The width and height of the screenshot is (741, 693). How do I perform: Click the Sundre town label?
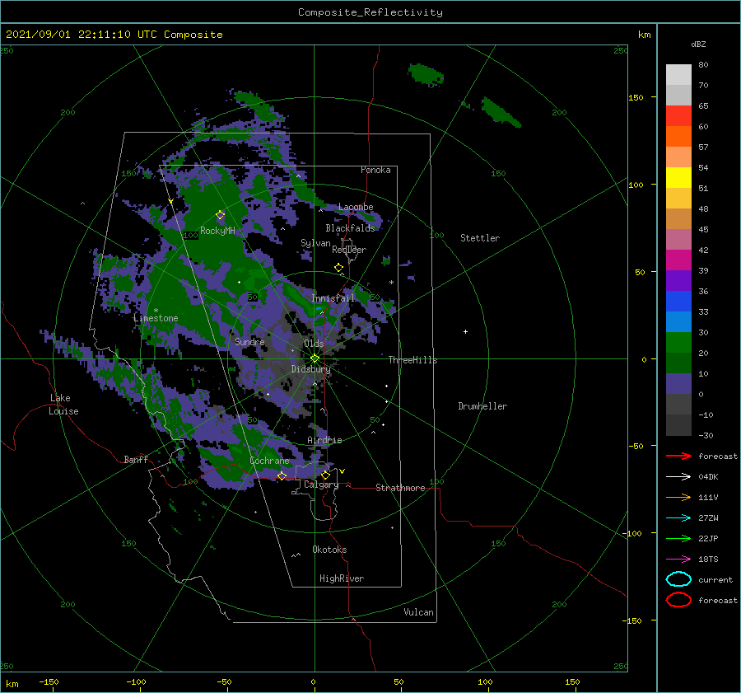coord(249,341)
